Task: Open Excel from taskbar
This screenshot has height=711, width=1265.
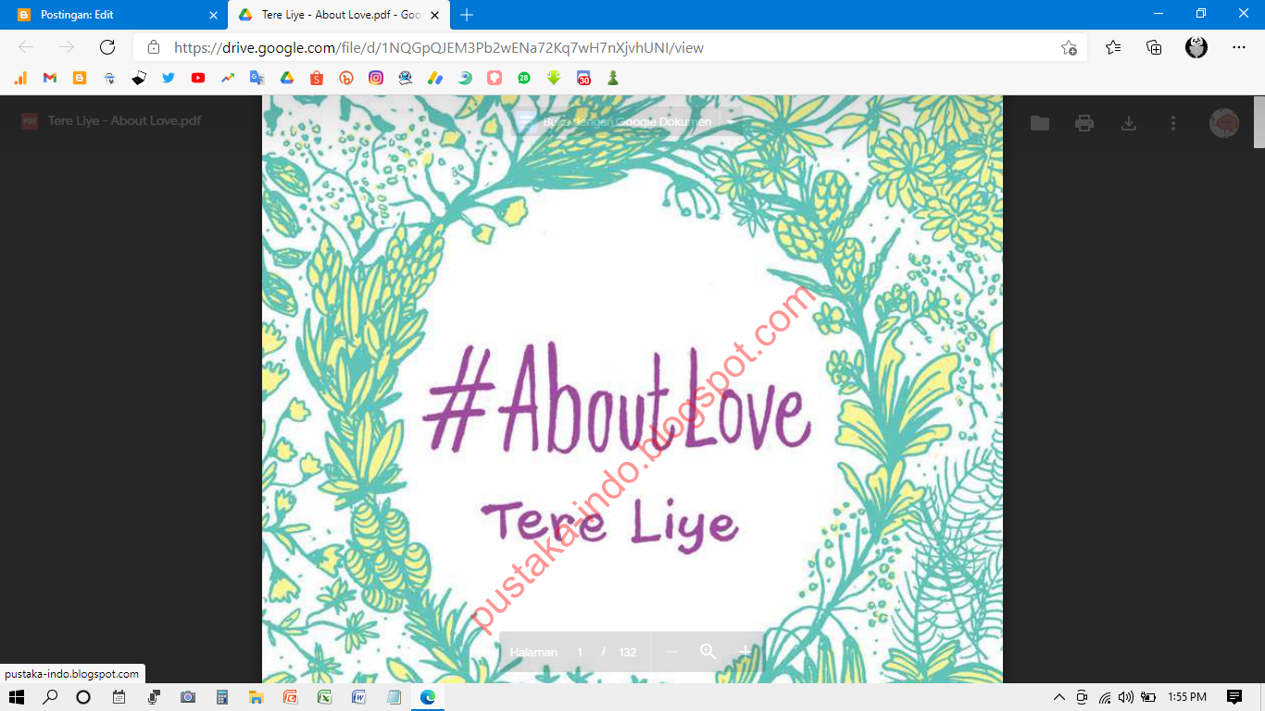Action: [324, 697]
